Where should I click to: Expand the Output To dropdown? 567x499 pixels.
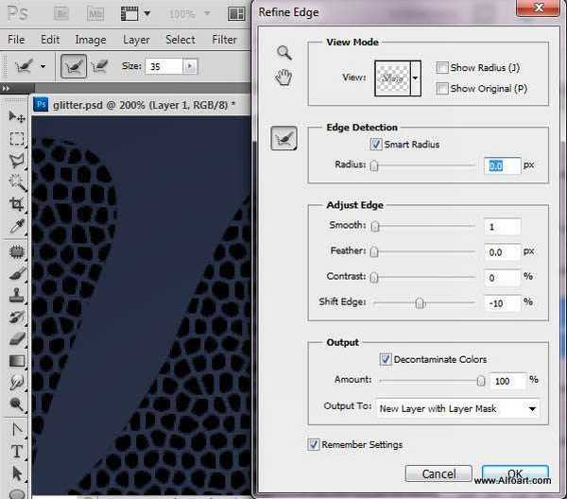[x=533, y=409]
